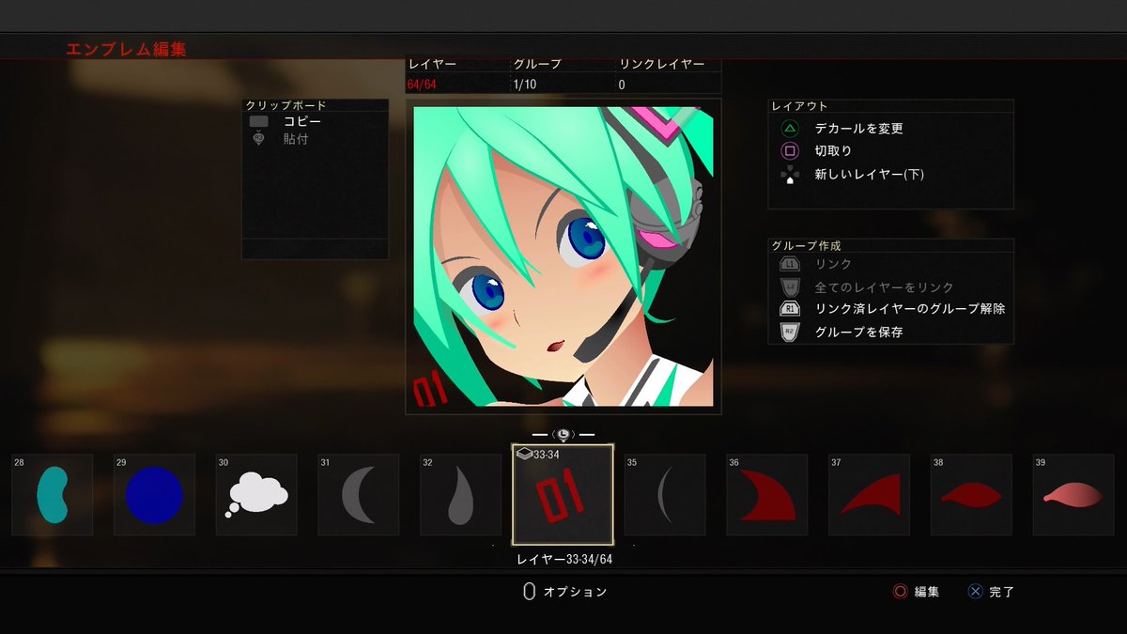Click the レイアウト panel header
Screen dimensions: 1127x634
[x=799, y=106]
